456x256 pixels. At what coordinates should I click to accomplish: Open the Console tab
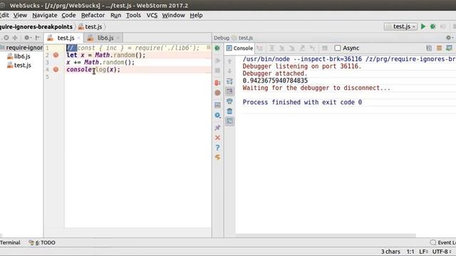point(239,48)
